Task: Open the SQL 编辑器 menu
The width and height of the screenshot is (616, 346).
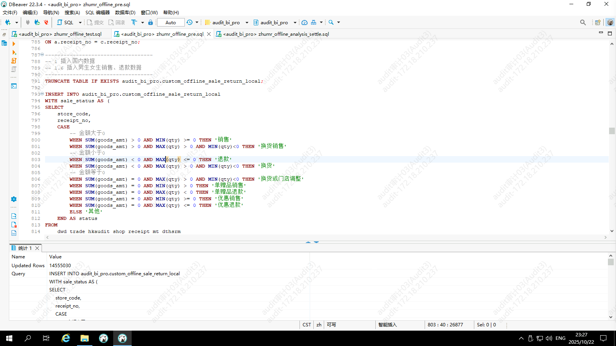Action: [97, 12]
